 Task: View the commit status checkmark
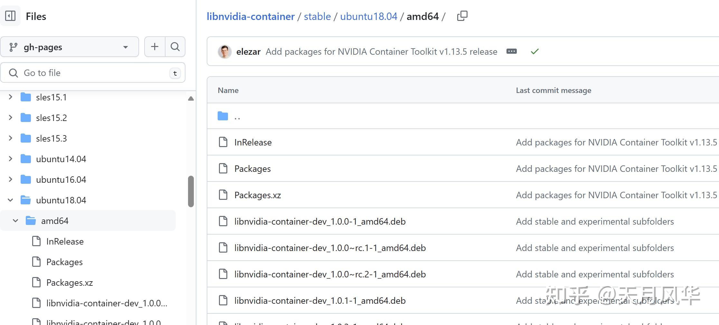(x=534, y=51)
